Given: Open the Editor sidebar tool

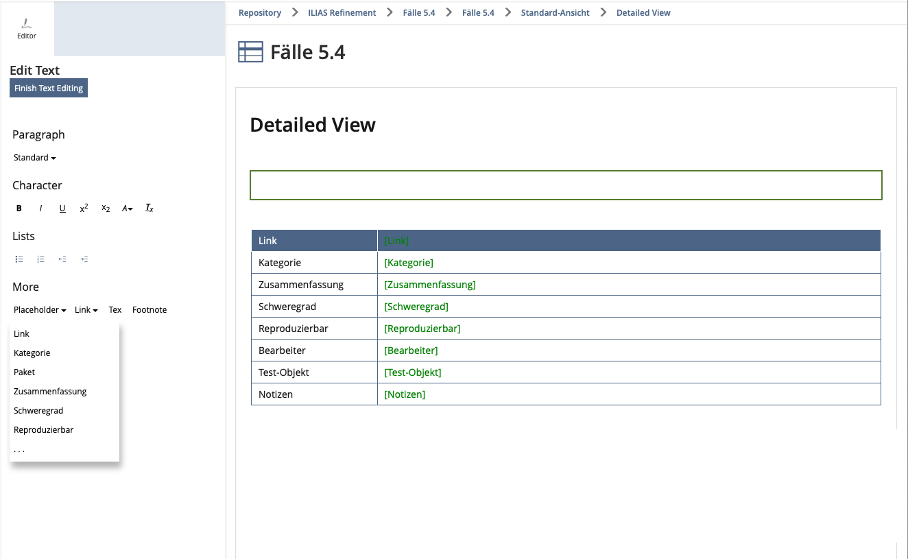Looking at the screenshot, I should [x=27, y=29].
